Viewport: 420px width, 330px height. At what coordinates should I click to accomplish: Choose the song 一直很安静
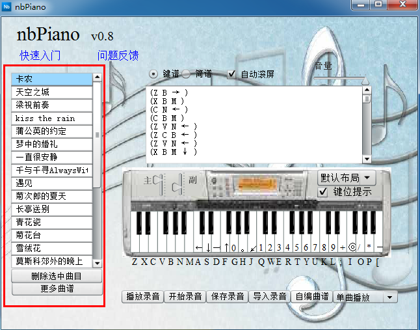pos(52,158)
